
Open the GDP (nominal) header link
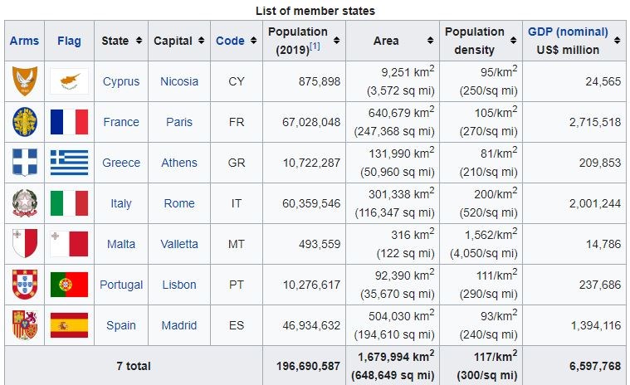click(x=568, y=32)
